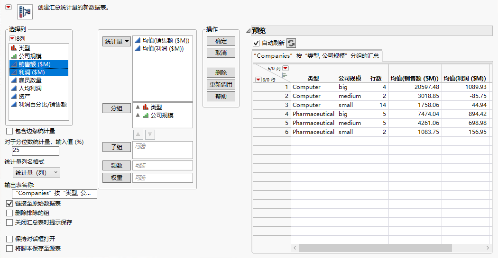This screenshot has width=498, height=258.
Task: Open the 统计量 dropdown button
Action: pos(117,42)
